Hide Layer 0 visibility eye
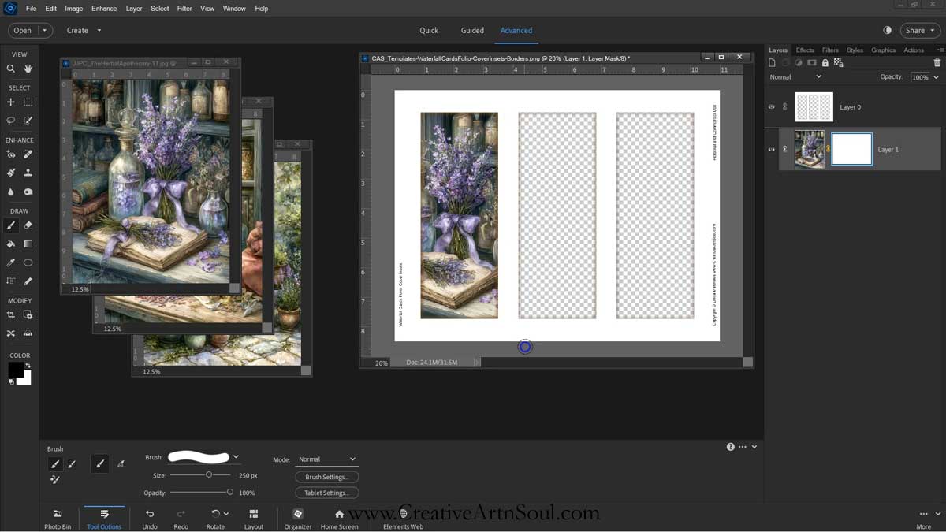 [772, 107]
